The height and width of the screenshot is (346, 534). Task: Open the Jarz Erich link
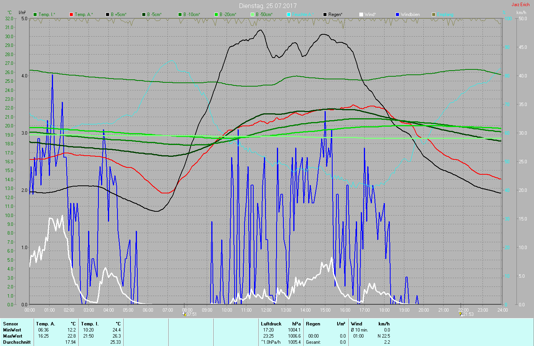coord(520,5)
